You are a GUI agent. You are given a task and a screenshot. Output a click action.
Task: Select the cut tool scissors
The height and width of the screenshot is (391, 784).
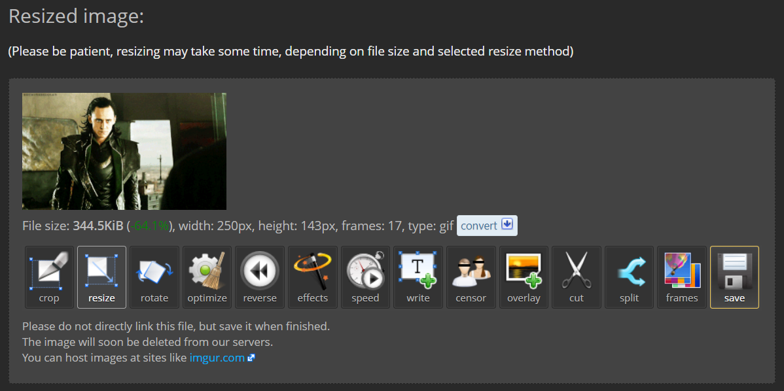577,277
